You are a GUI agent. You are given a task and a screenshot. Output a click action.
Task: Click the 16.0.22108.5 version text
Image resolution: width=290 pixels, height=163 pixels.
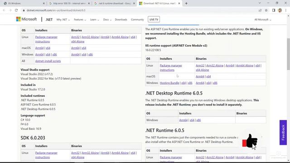(x=153, y=50)
